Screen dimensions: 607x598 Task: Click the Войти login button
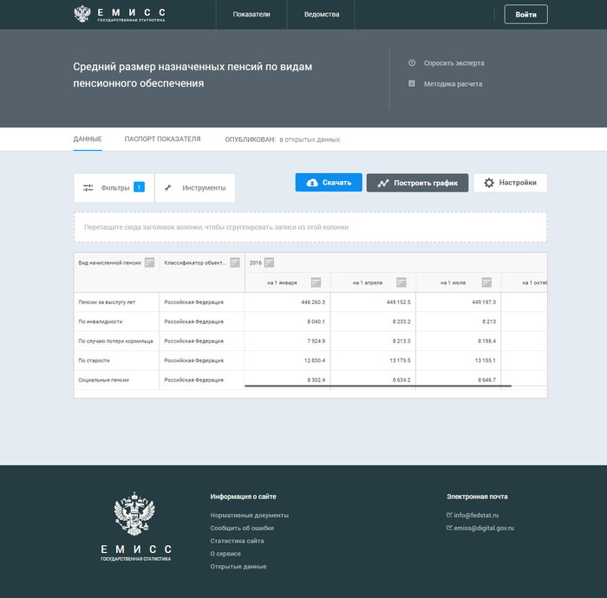pyautogui.click(x=525, y=15)
